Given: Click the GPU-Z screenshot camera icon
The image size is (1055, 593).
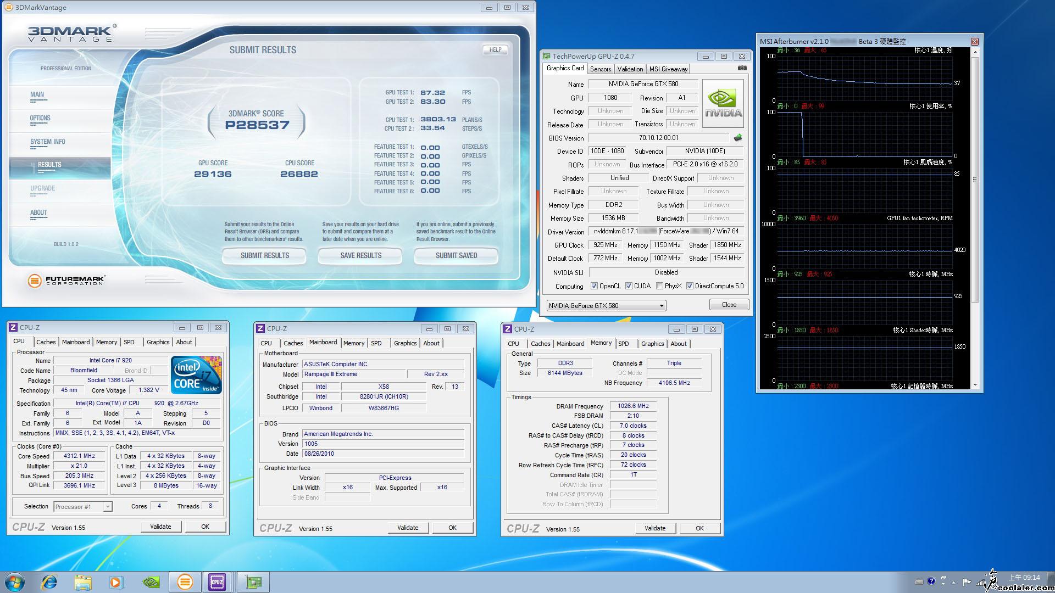Looking at the screenshot, I should click(x=742, y=68).
